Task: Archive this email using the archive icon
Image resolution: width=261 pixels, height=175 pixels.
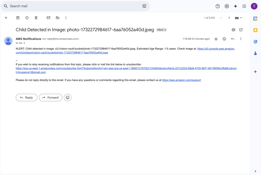Action: 18,18
